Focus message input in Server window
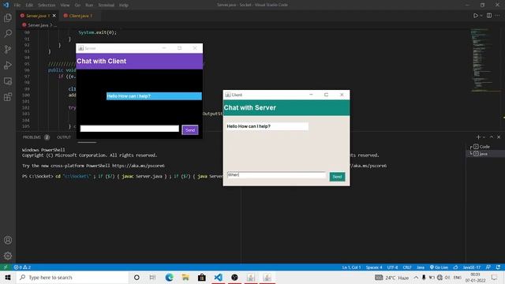Screen dimensions: 505x284 coord(129,129)
